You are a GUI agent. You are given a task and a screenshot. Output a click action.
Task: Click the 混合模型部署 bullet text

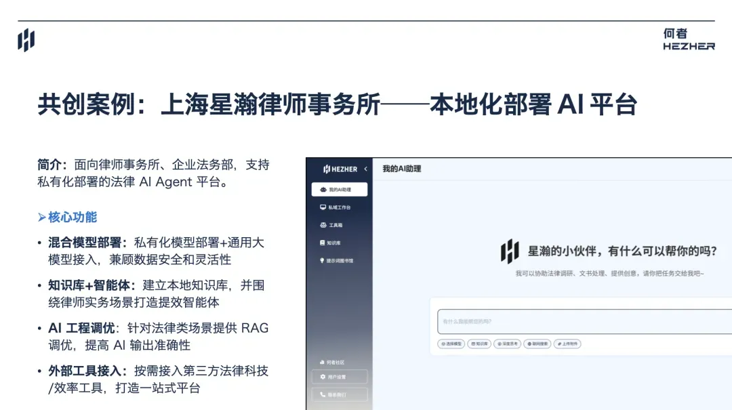coord(156,251)
